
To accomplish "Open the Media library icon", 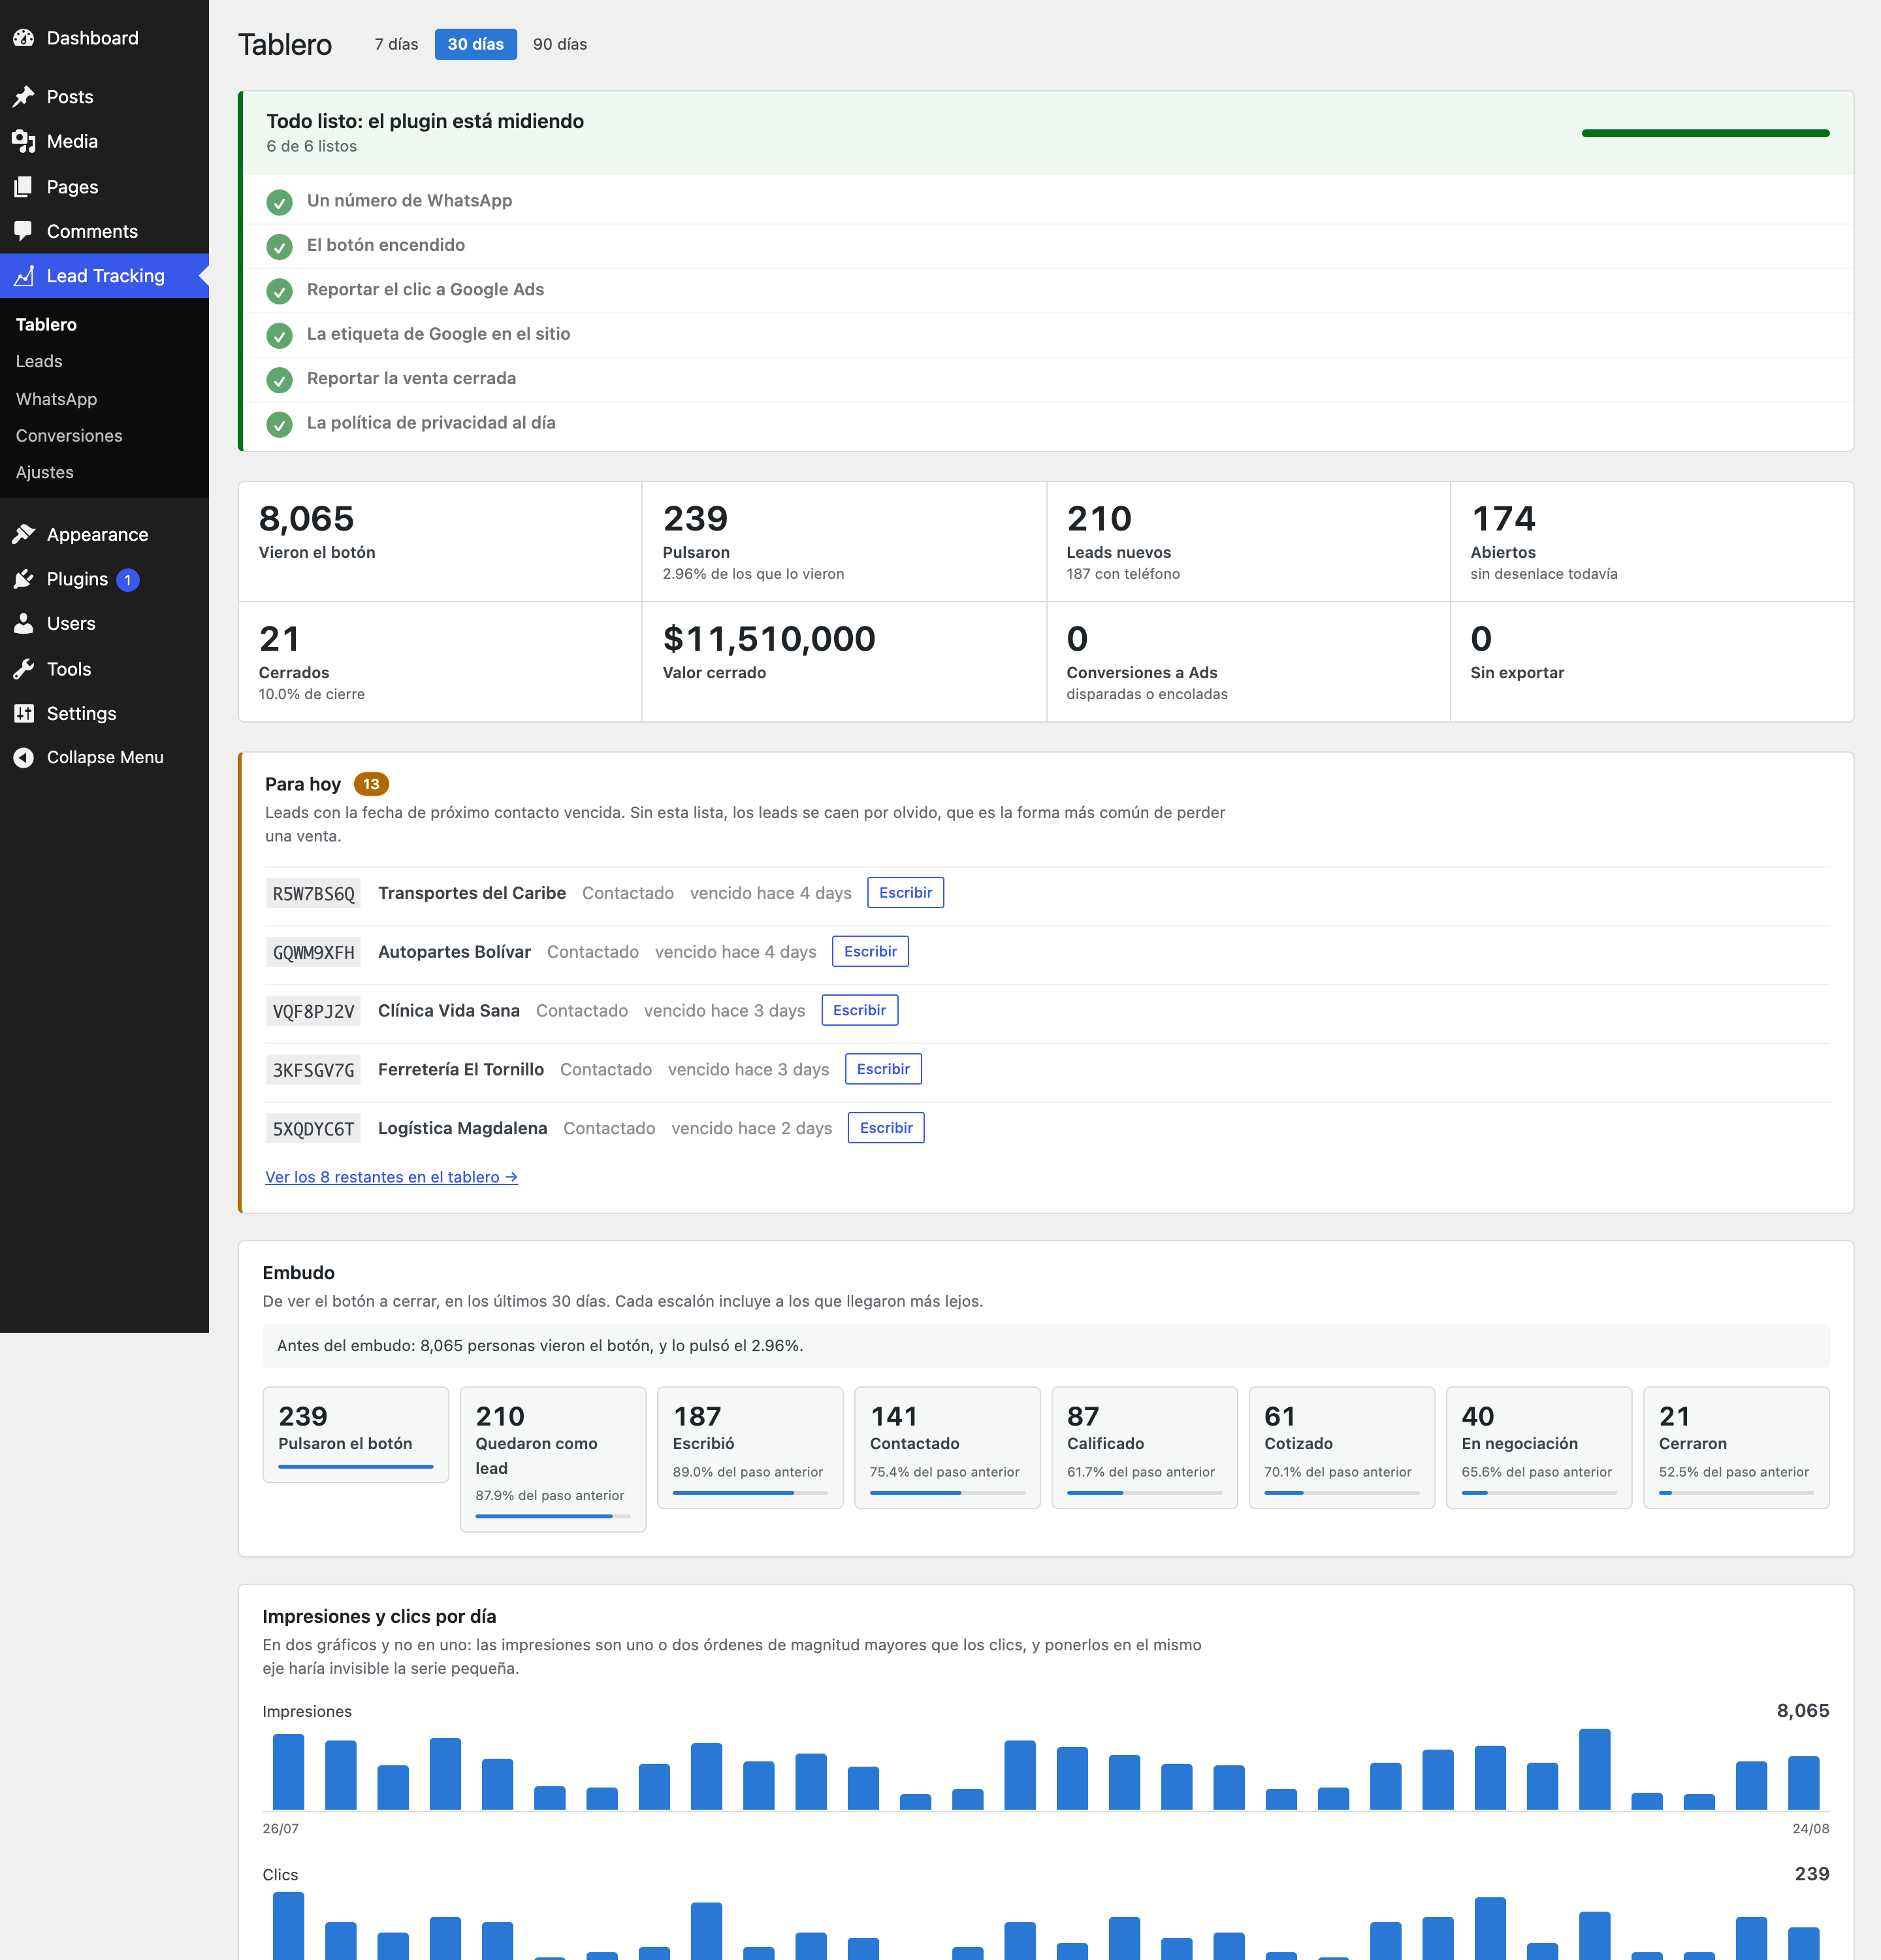I will (24, 141).
